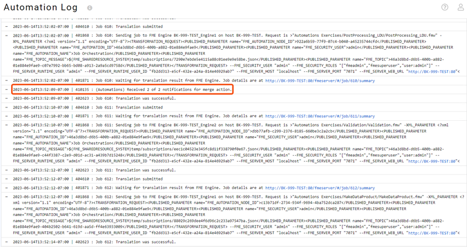The height and width of the screenshot is (247, 467).
Task: Open the help question mark icon
Action: click(x=445, y=7)
